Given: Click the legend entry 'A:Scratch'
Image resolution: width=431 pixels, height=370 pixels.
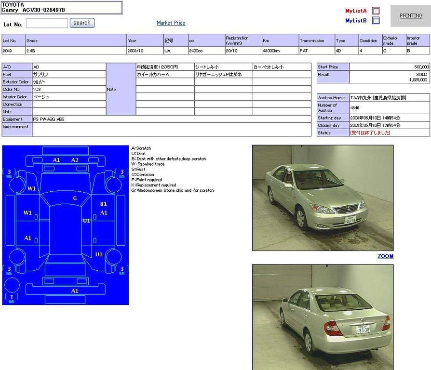Looking at the screenshot, I should (141, 148).
